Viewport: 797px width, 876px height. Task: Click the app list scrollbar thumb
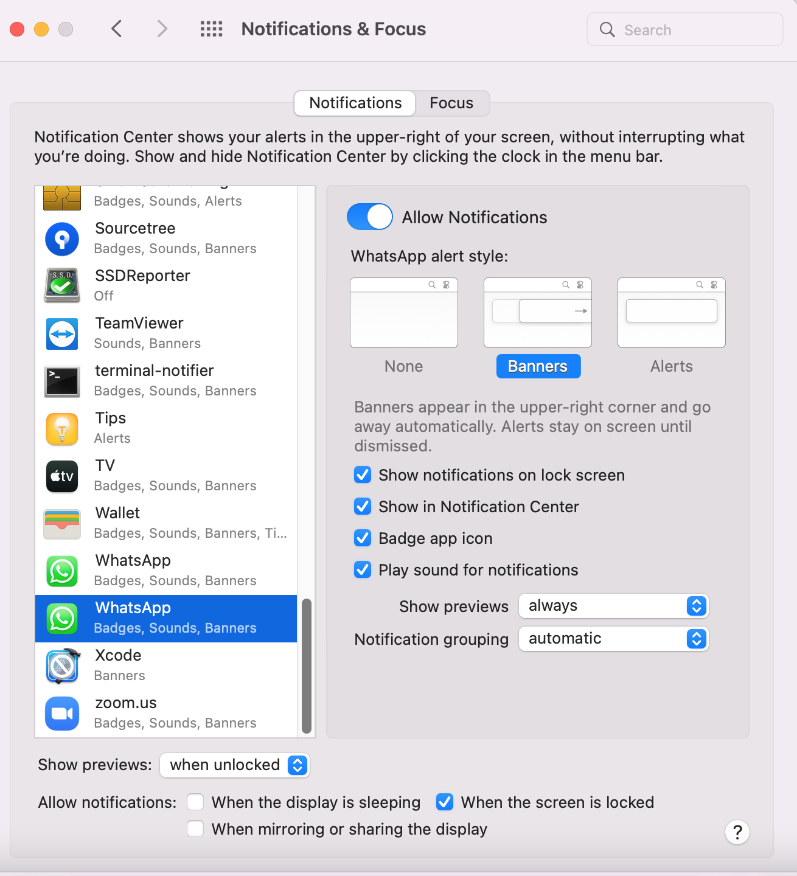click(307, 666)
